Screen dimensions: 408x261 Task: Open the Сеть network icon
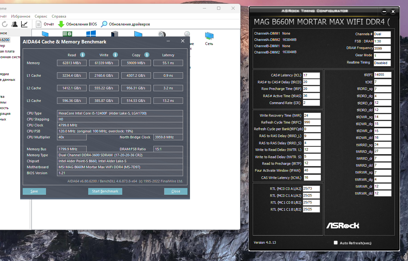point(209,38)
